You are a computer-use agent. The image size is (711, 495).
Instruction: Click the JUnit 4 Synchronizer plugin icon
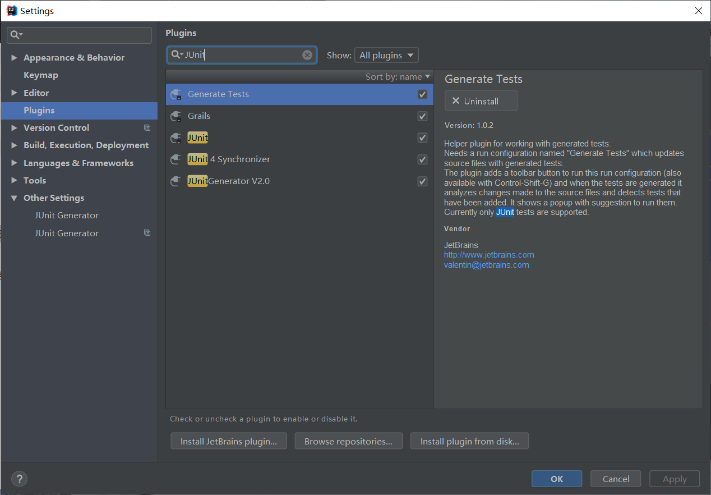(x=176, y=159)
